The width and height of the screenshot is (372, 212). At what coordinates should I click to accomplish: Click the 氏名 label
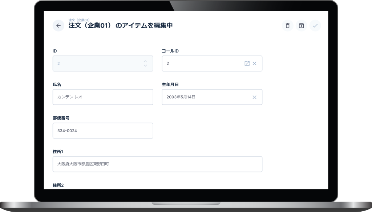(x=57, y=84)
